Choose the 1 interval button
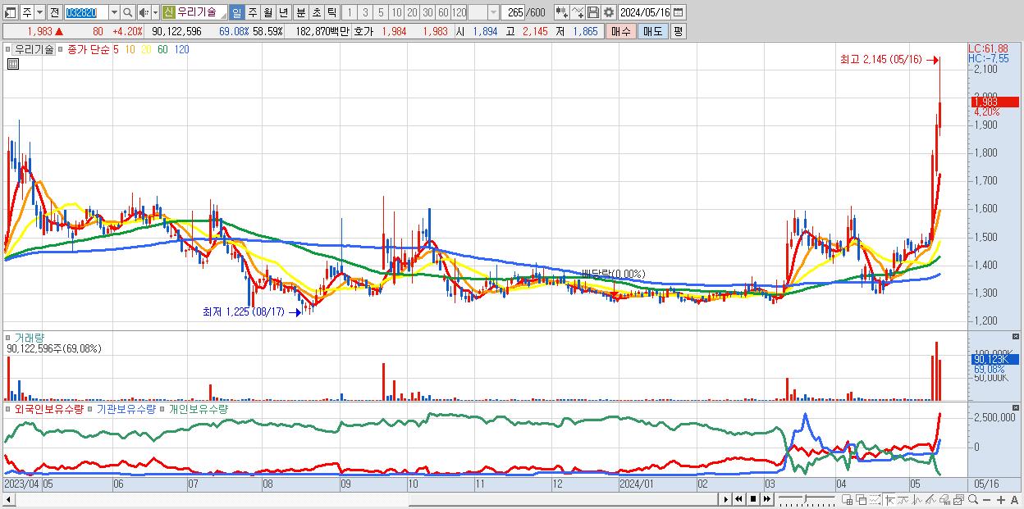The width and height of the screenshot is (1024, 509). tap(350, 12)
